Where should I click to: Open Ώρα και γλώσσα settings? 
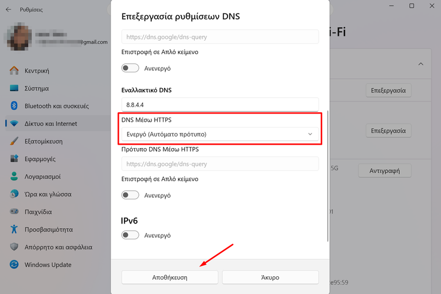tap(48, 194)
